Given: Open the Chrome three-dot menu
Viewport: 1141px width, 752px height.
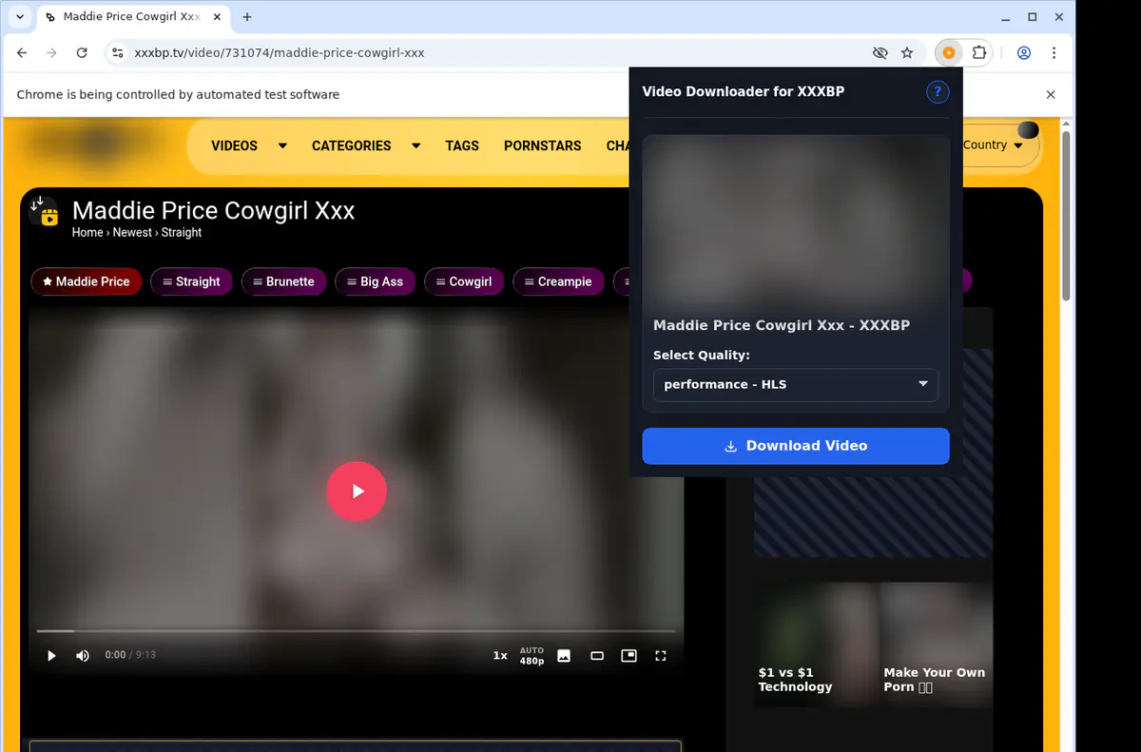Looking at the screenshot, I should [x=1054, y=53].
